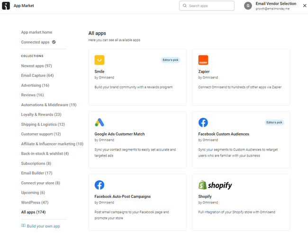
Task: Open the Zapier app title
Action: coord(204,72)
